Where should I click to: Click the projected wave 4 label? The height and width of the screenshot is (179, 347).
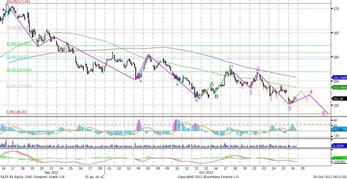point(311,92)
